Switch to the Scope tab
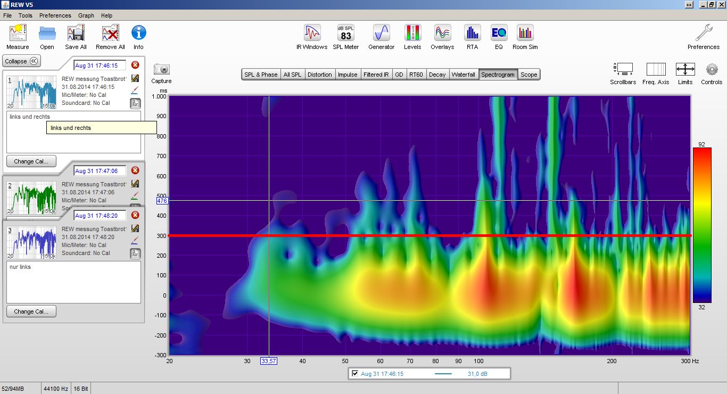 coord(529,75)
